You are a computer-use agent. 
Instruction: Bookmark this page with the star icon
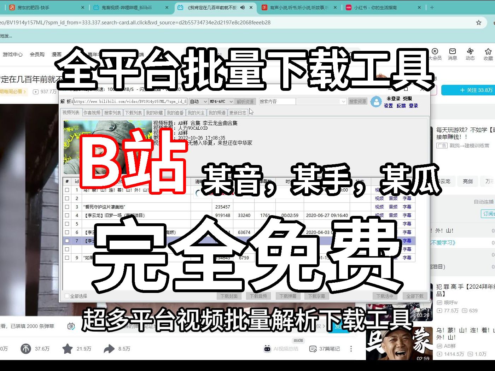click(x=479, y=23)
